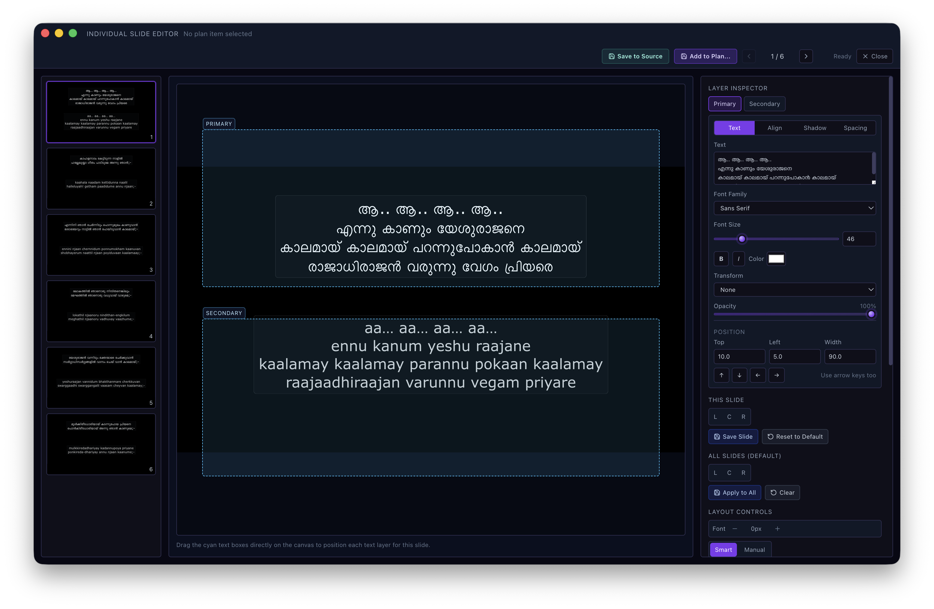Clear the all-slides default settings
This screenshot has height=609, width=934.
point(782,493)
